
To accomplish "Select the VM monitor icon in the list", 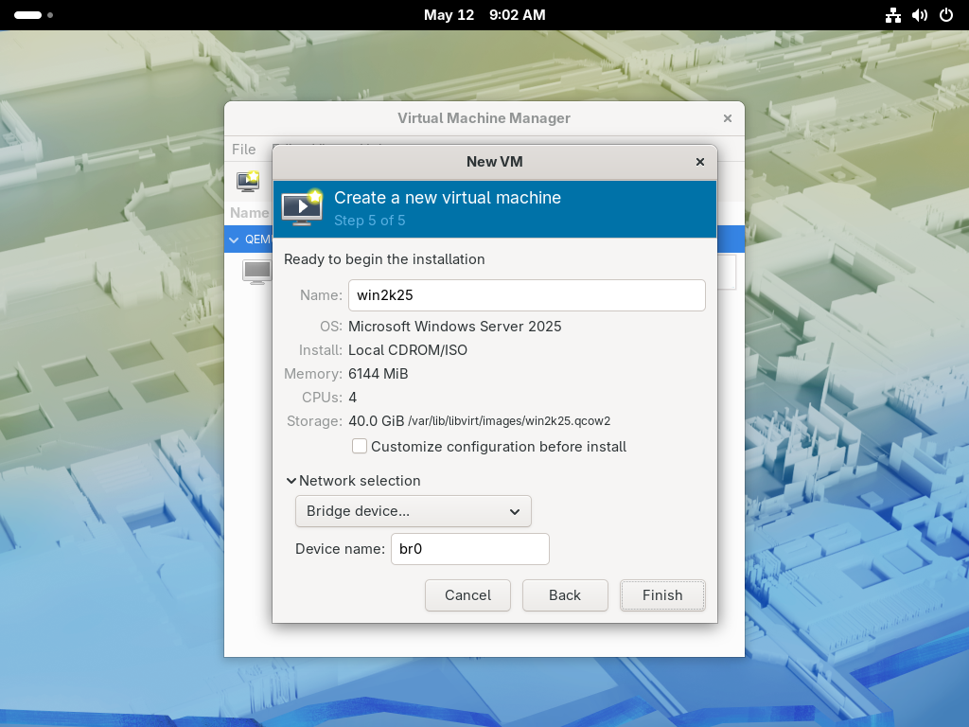I will pyautogui.click(x=256, y=272).
